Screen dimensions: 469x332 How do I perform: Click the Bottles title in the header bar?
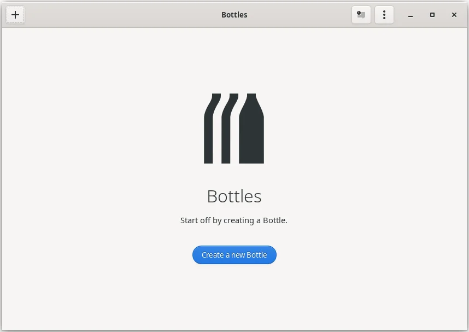234,15
